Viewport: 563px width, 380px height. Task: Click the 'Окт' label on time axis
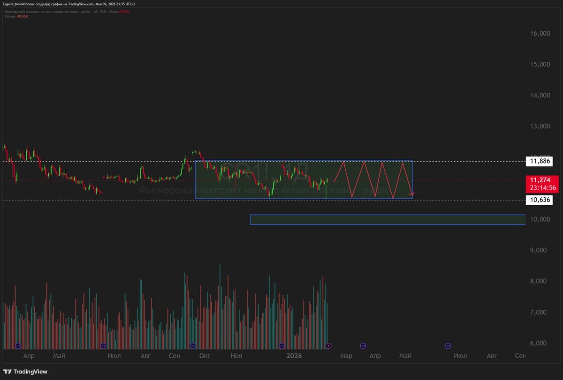click(204, 356)
